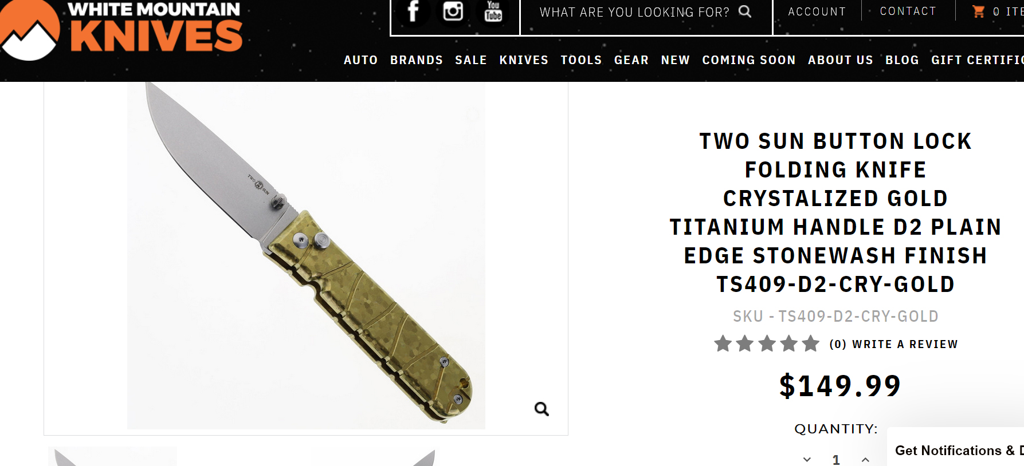The image size is (1024, 466).
Task: Open the SALE menu item
Action: click(x=471, y=60)
